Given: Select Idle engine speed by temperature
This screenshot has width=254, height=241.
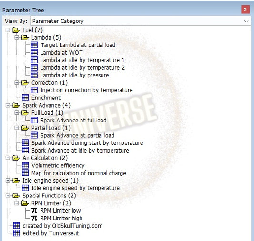Looking at the screenshot, I should [75, 188].
